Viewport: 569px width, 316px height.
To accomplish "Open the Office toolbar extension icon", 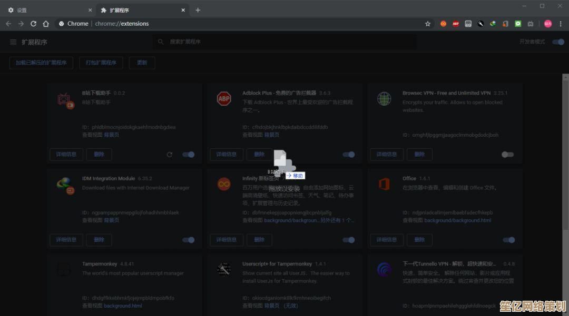I will pos(505,24).
